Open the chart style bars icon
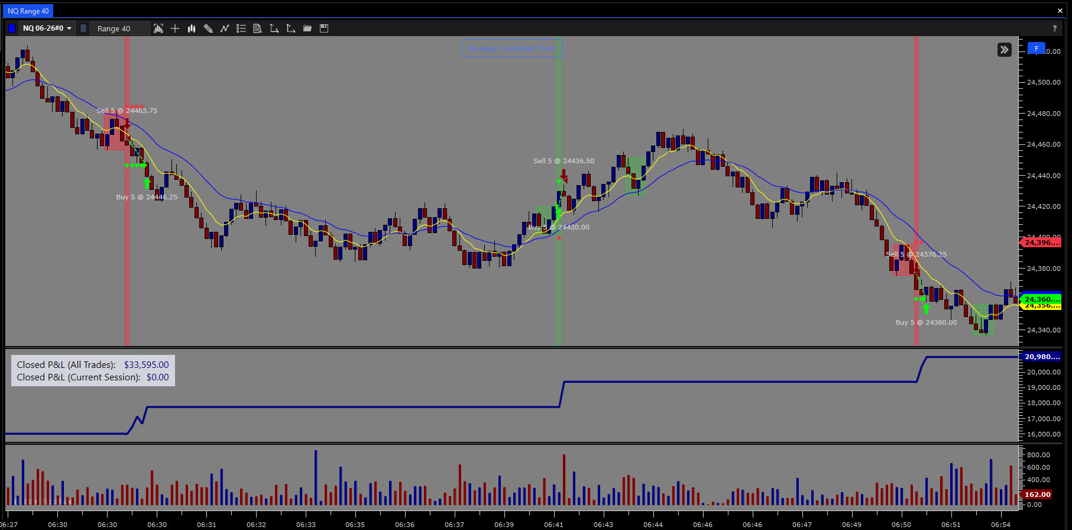1072x530 pixels. point(192,28)
